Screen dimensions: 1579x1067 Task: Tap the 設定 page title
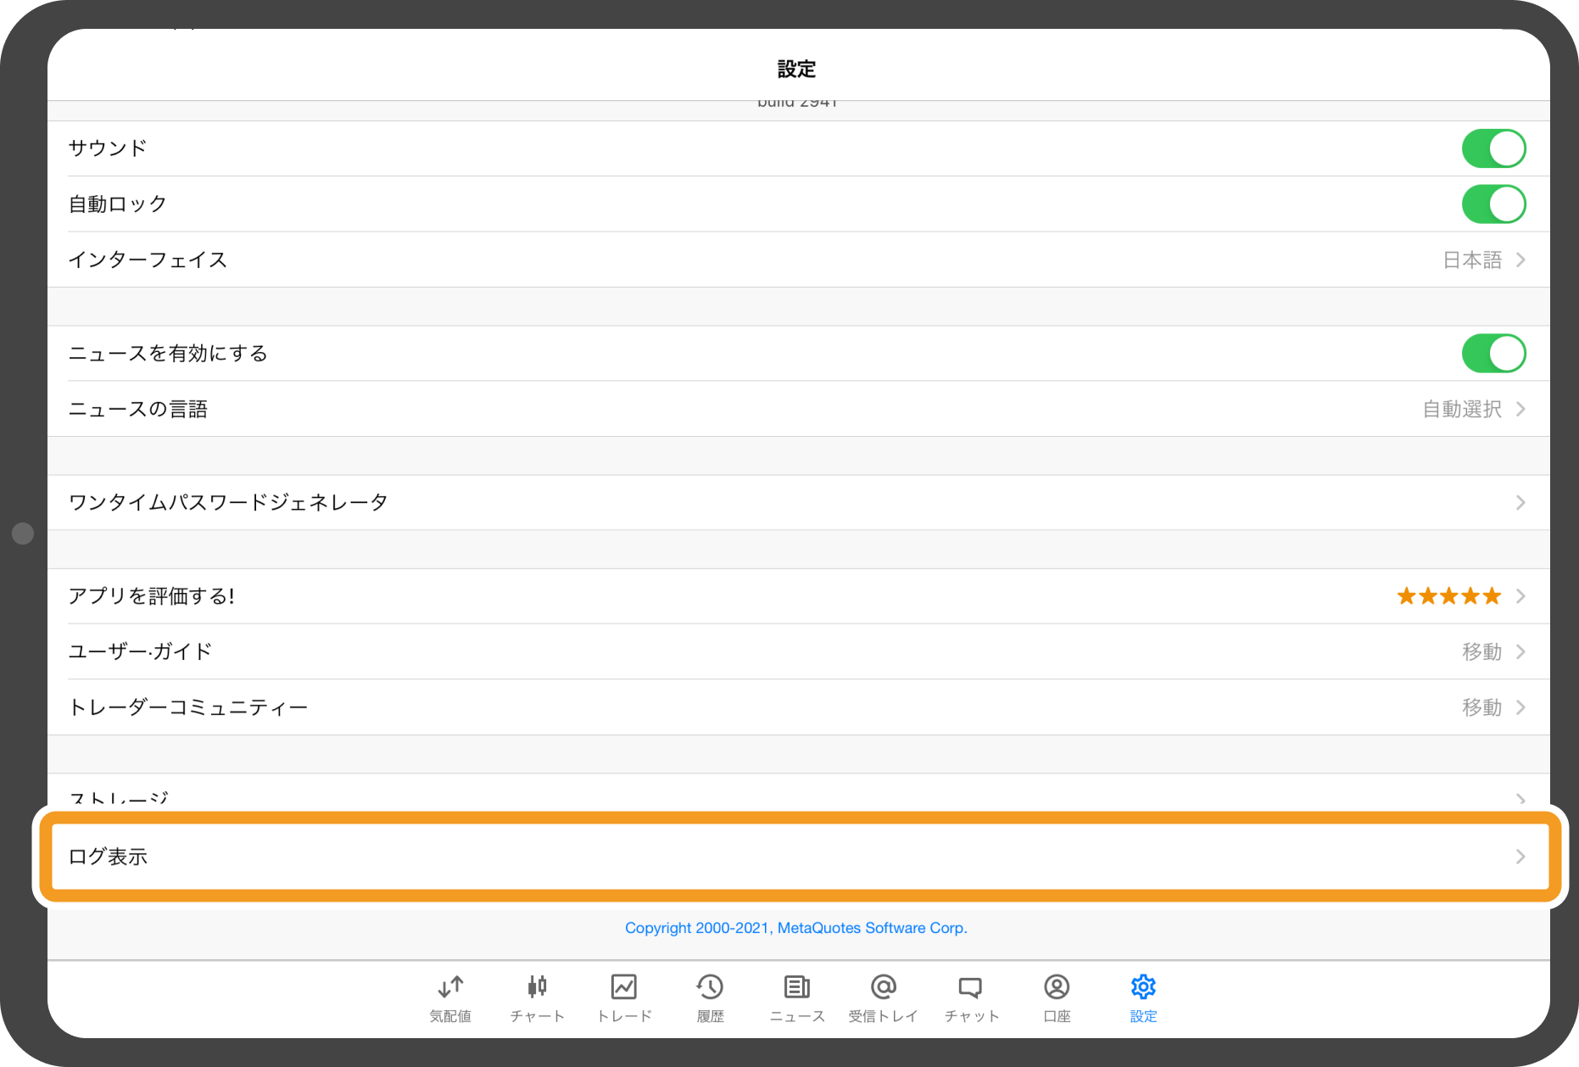pos(796,69)
